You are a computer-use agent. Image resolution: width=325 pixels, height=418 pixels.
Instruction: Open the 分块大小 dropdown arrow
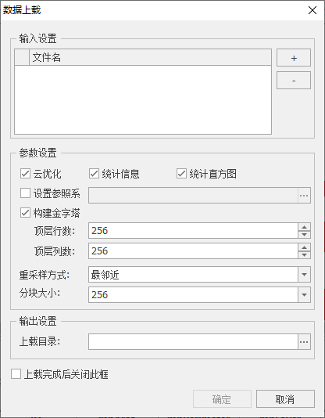pyautogui.click(x=304, y=295)
